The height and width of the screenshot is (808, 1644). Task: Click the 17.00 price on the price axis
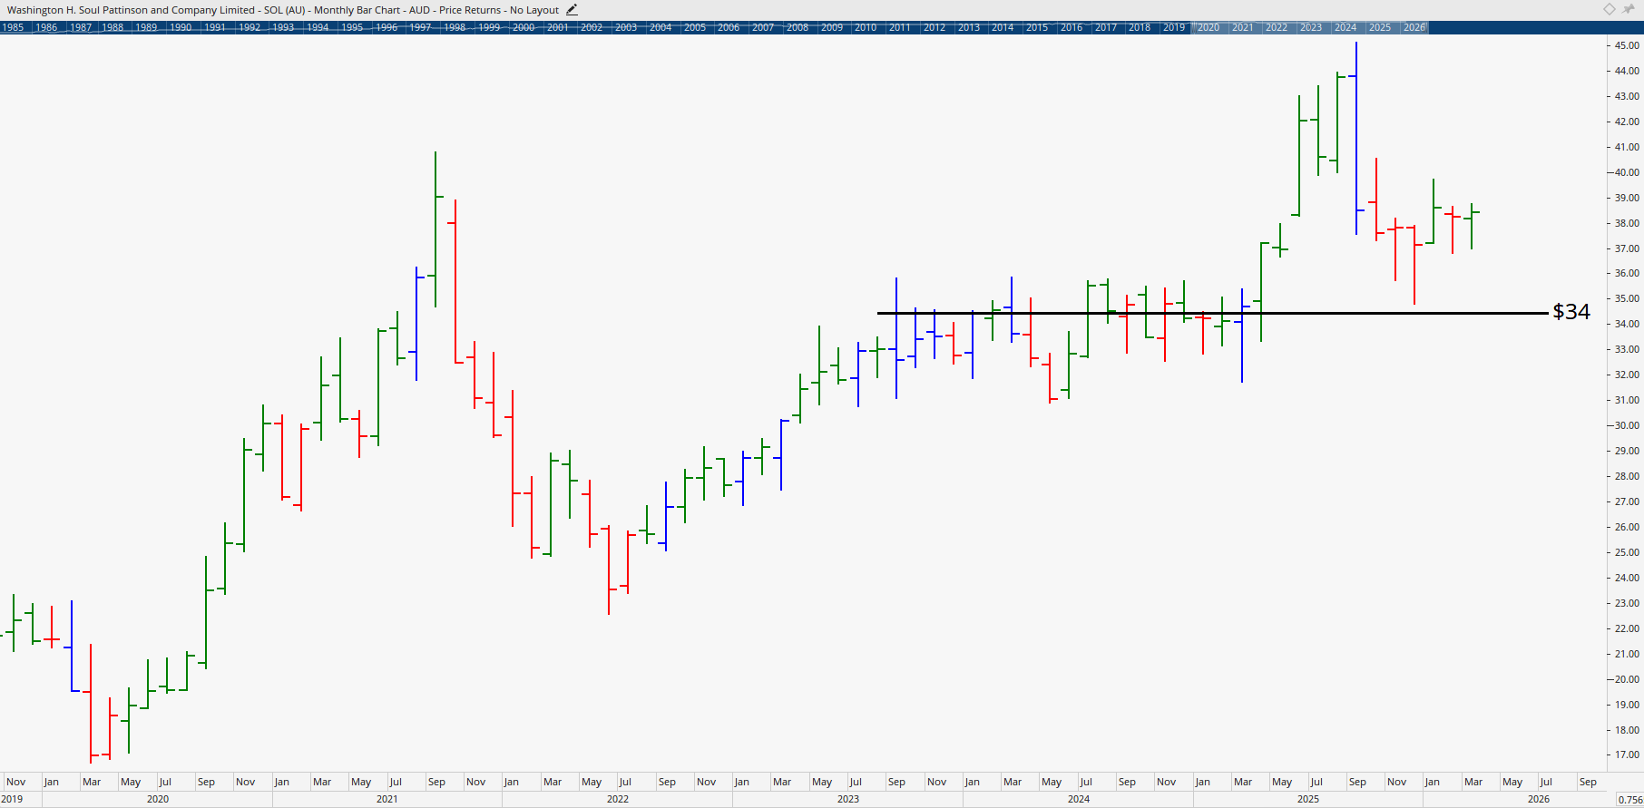click(1626, 754)
